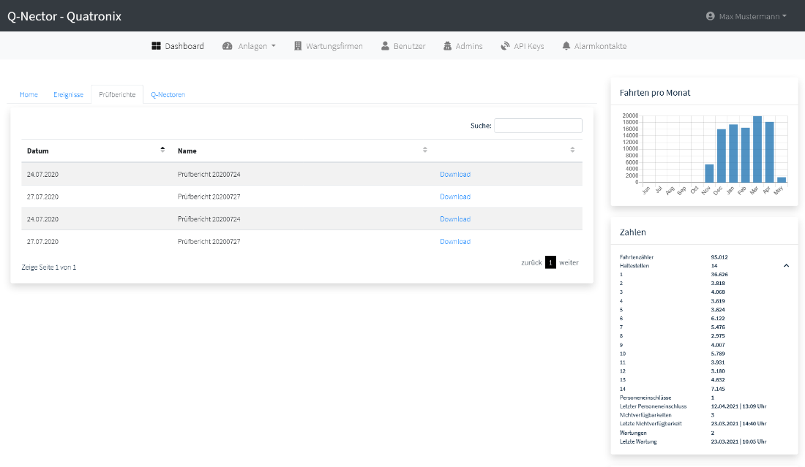The height and width of the screenshot is (467, 805).
Task: Download the first Prüfbericht 20200724 row
Action: coord(455,174)
